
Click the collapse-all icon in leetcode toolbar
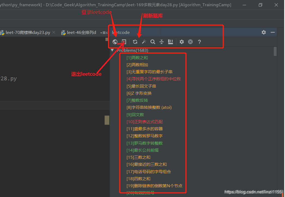point(161,42)
